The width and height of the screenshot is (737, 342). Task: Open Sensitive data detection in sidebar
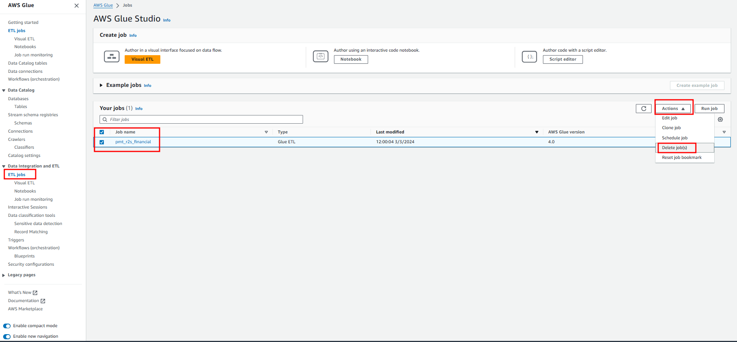[x=38, y=224]
